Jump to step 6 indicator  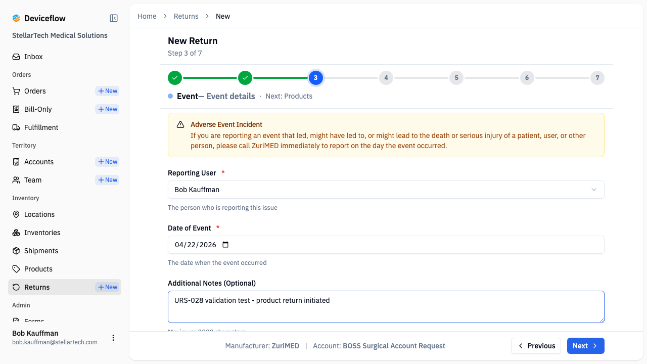pyautogui.click(x=527, y=78)
